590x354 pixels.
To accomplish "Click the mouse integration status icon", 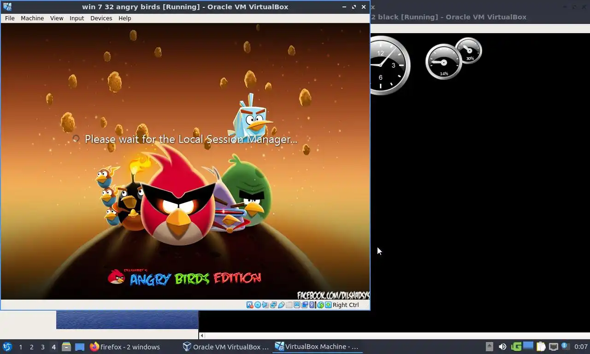I will (x=321, y=305).
